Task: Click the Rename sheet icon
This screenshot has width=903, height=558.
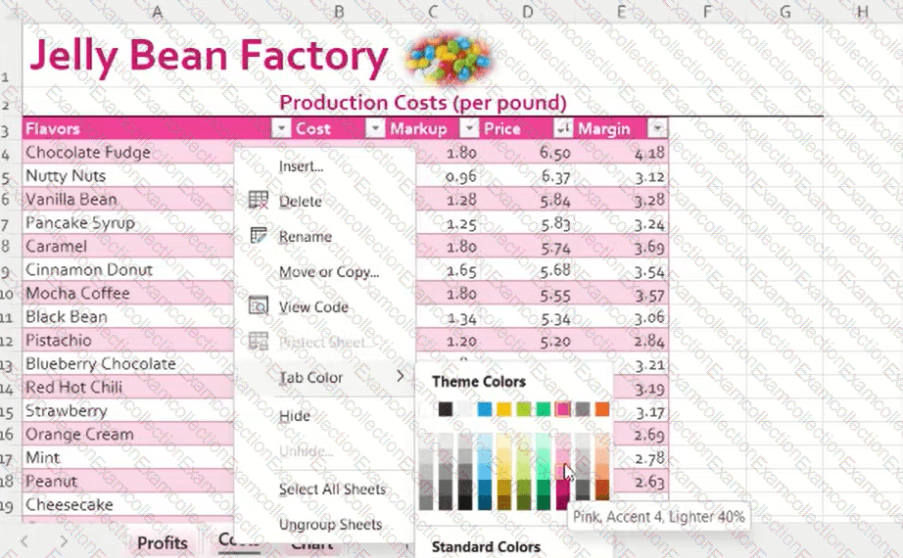Action: pos(259,236)
